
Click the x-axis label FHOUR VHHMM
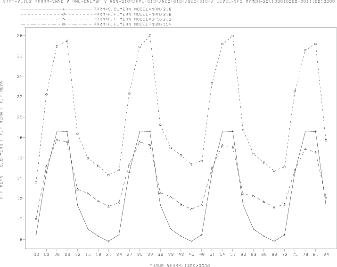pyautogui.click(x=180, y=265)
